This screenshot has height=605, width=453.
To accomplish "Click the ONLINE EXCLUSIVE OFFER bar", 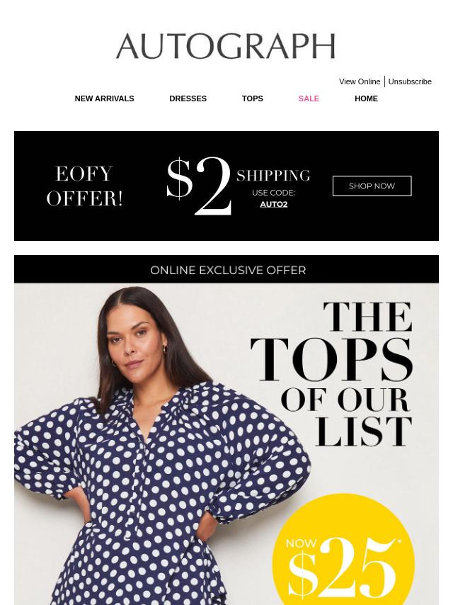I will [x=226, y=269].
